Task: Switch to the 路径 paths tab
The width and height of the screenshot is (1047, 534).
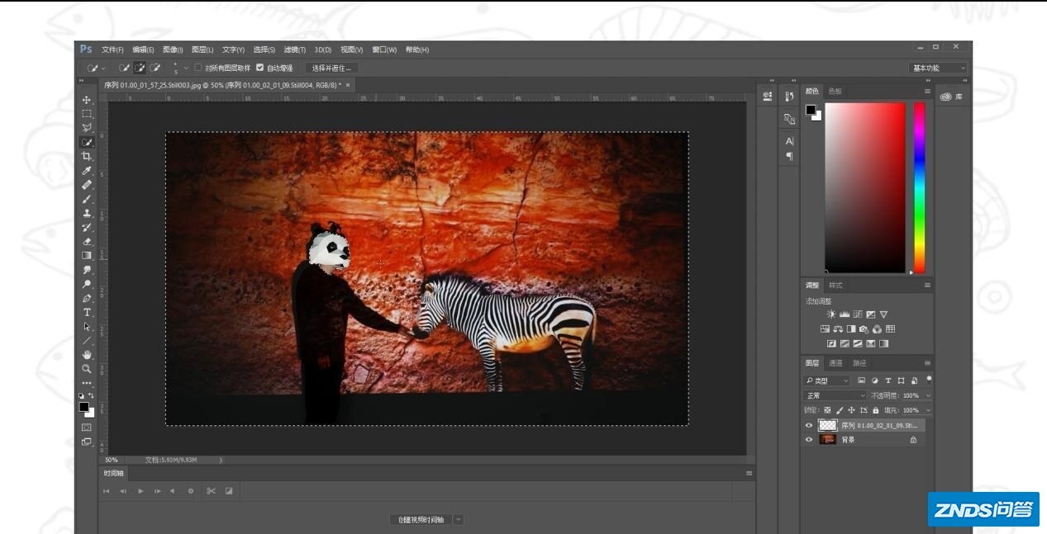Action: pos(859,363)
